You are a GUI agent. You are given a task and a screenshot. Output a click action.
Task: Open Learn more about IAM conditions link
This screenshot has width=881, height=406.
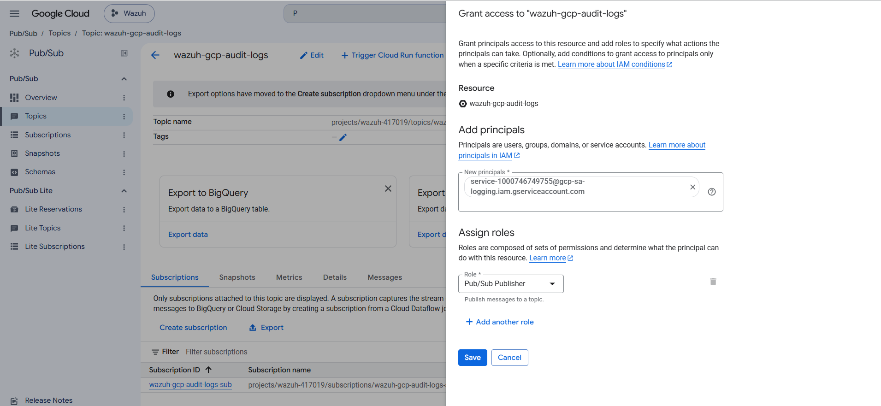point(615,65)
